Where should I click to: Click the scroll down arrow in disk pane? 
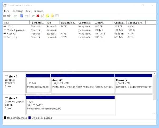[155, 114]
